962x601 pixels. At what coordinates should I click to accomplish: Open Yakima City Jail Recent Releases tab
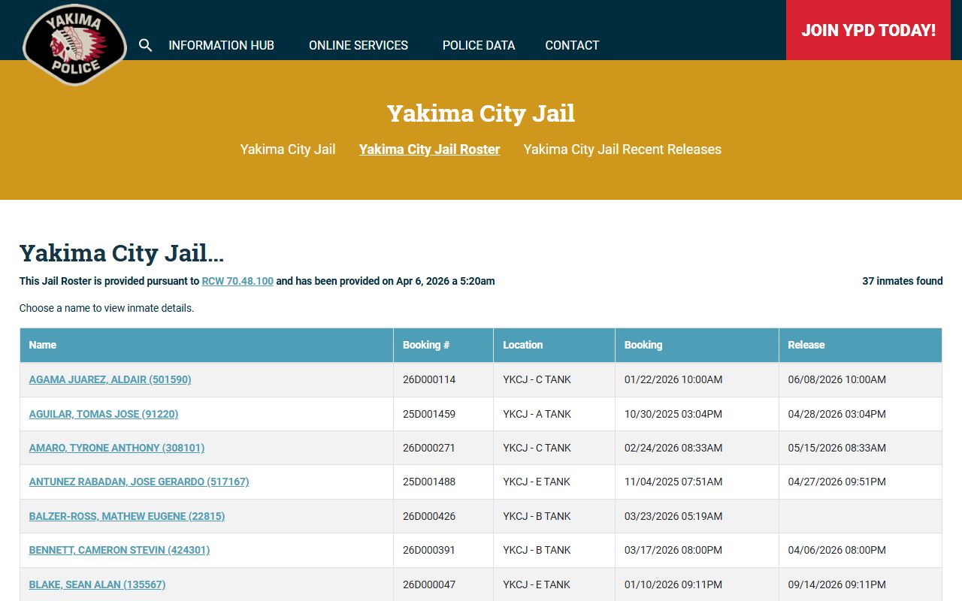622,149
